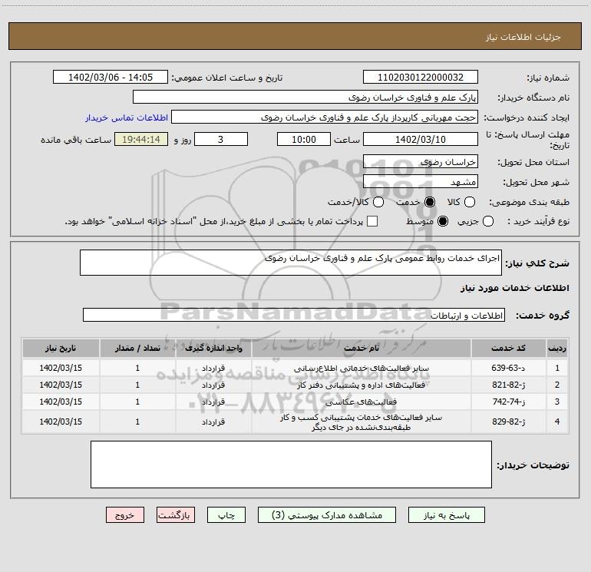Click the پاسخ به نیاز button
Screen dimensions: 591x572
(446, 515)
